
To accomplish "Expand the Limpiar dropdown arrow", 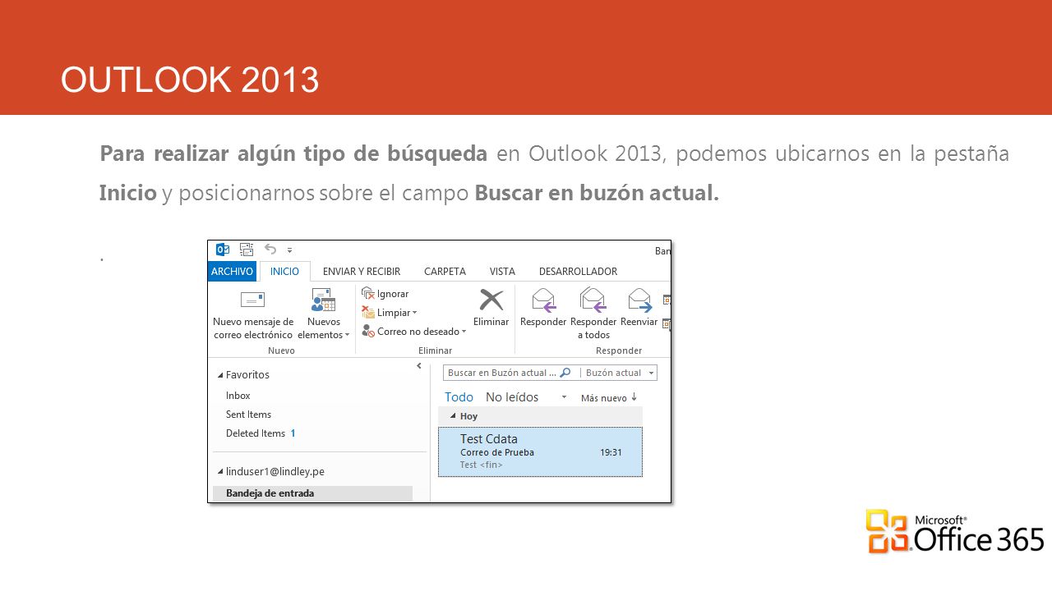I will pyautogui.click(x=415, y=313).
